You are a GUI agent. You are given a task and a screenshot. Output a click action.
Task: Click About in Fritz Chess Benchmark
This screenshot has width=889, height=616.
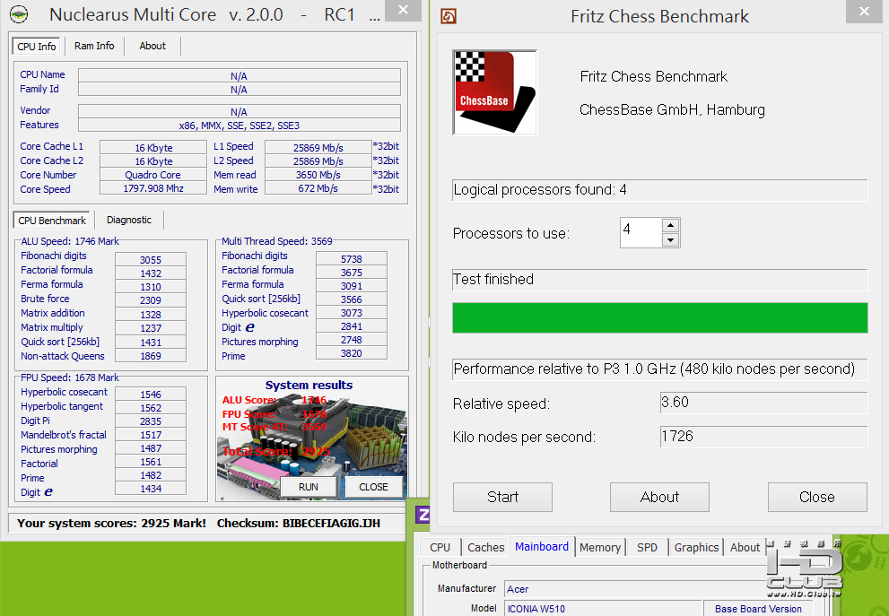(x=659, y=497)
